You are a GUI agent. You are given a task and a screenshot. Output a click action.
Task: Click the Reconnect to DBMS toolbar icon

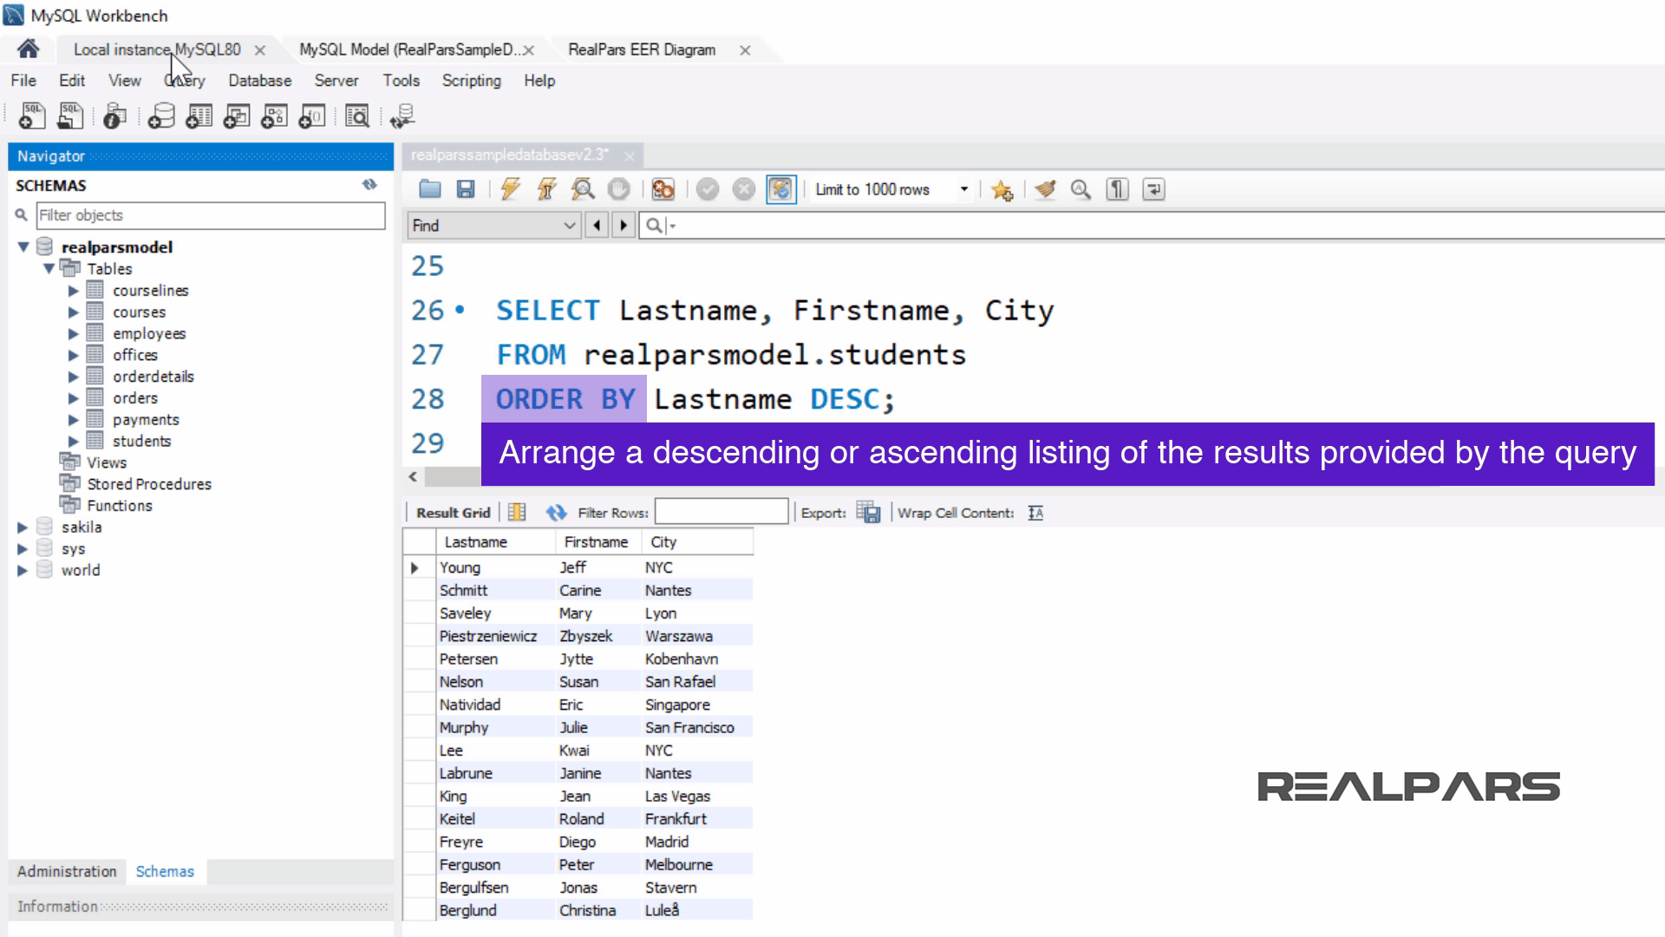click(x=402, y=116)
